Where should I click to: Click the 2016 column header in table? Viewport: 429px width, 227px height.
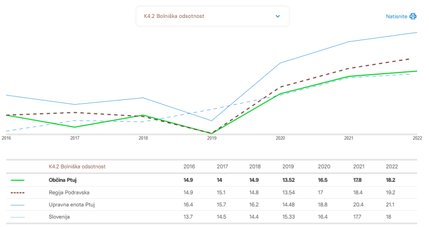coord(189,166)
